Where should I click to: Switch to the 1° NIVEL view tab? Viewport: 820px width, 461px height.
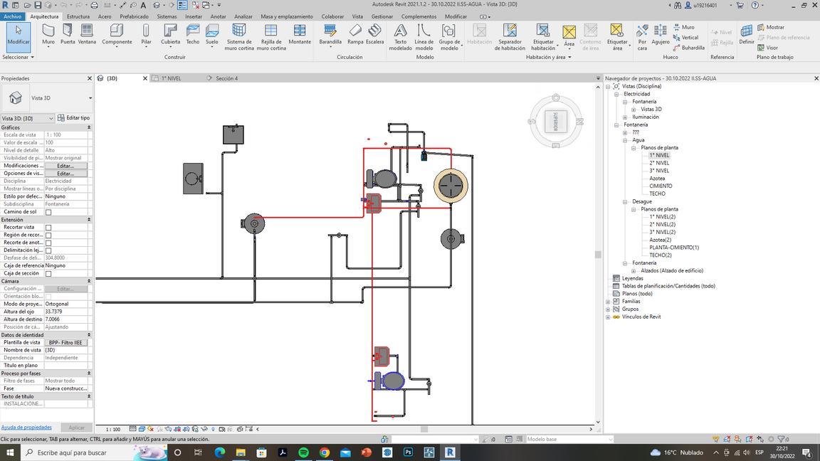pyautogui.click(x=171, y=78)
